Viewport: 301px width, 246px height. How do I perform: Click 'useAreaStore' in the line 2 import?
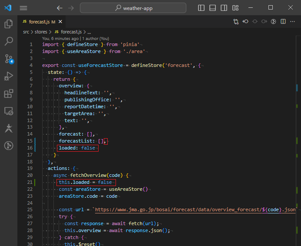[84, 51]
